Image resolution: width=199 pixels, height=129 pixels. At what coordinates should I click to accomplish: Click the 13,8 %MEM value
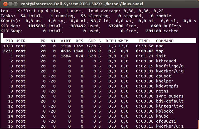coord(123,46)
